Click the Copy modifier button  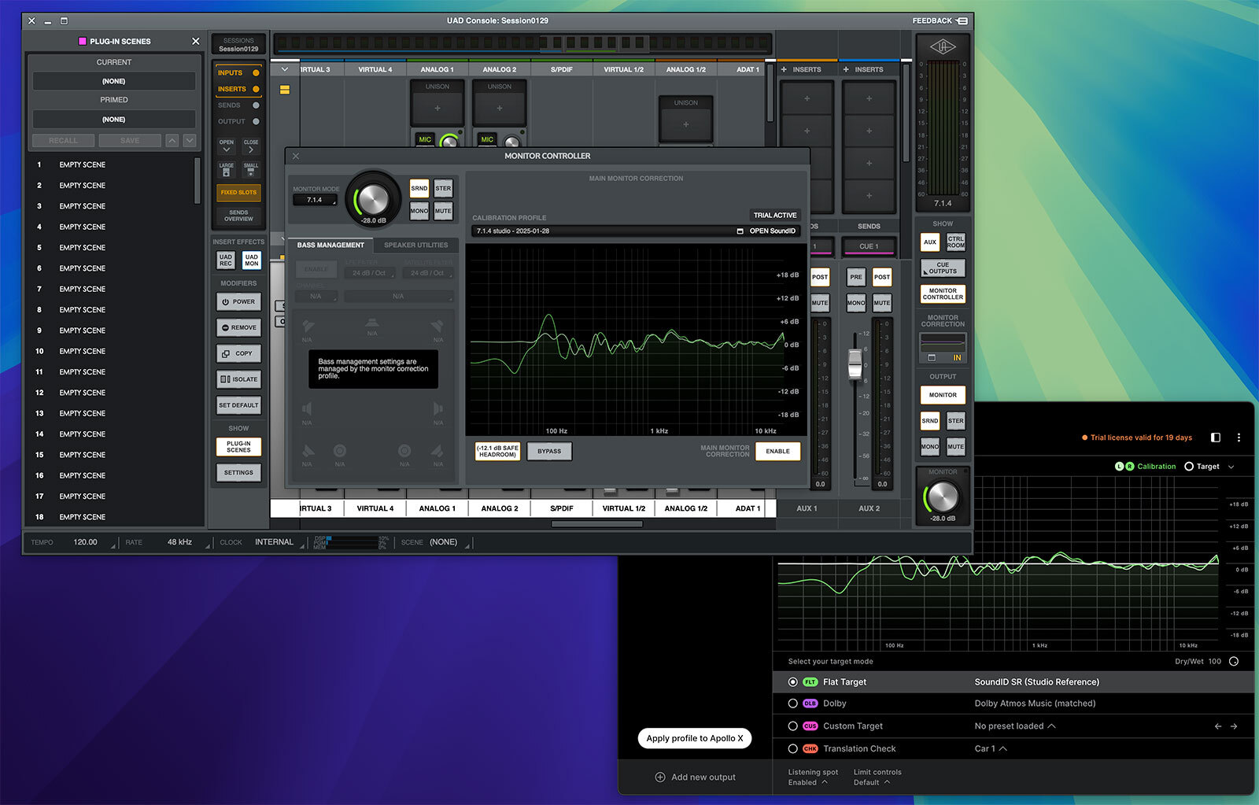[x=238, y=353]
